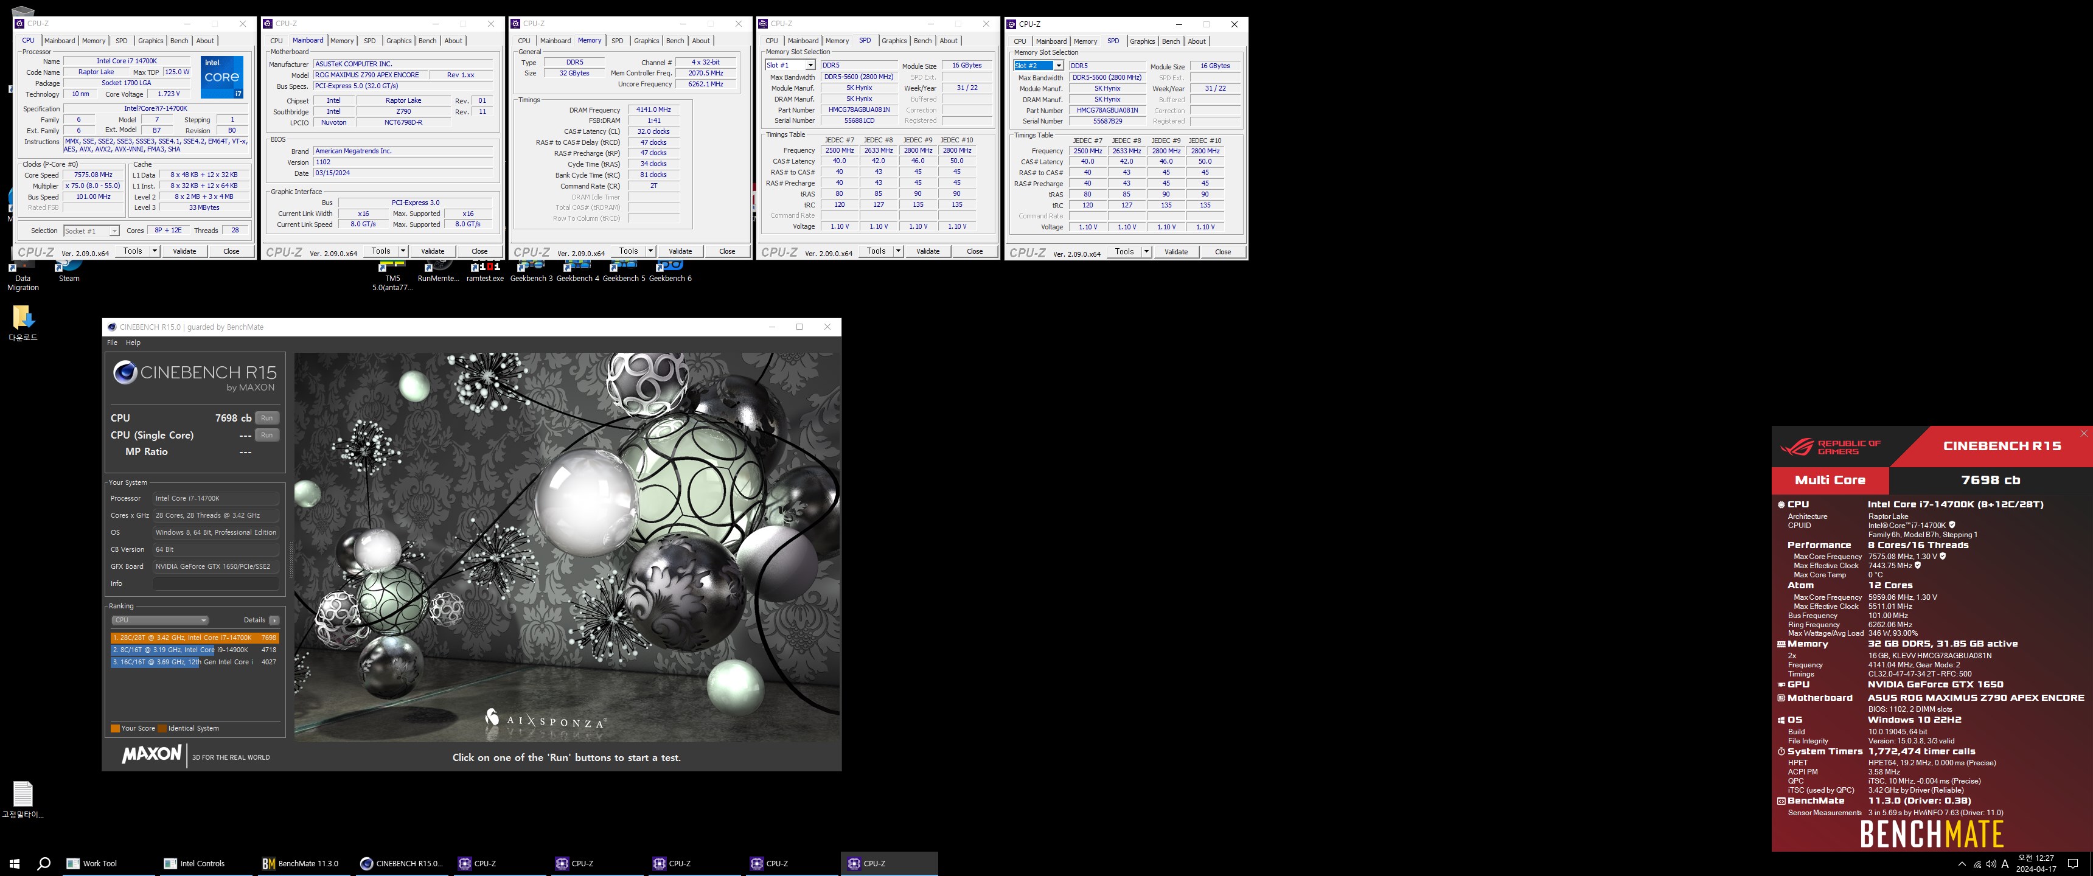2093x876 pixels.
Task: Open the taskbar clock showing 12:27
Action: click(2035, 863)
